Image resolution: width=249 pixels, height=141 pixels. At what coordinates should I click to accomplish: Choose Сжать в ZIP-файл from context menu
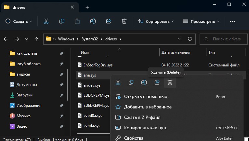click(x=177, y=118)
